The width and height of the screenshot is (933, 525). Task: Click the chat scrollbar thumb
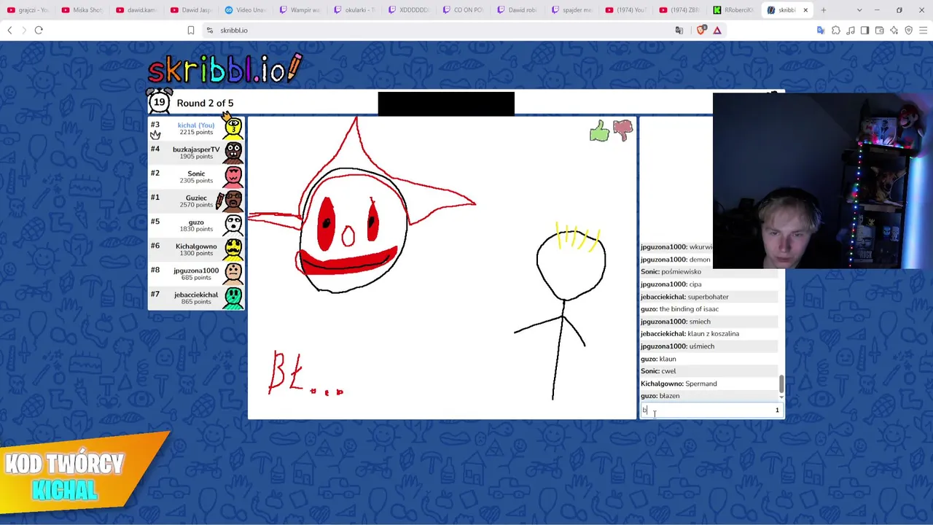point(781,384)
